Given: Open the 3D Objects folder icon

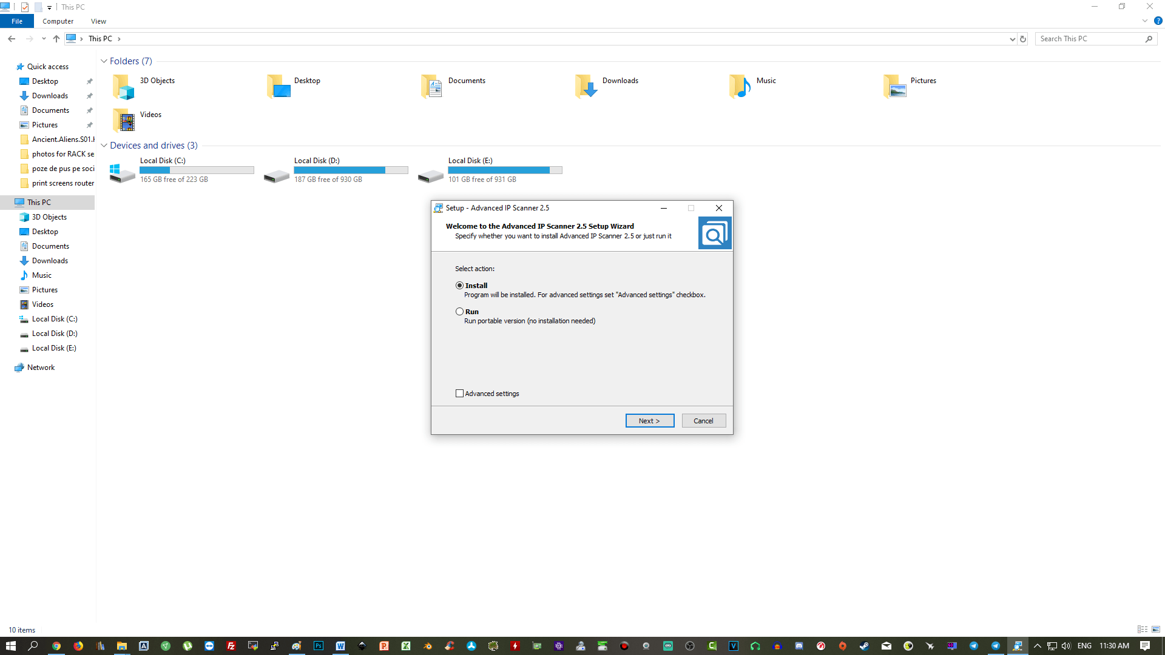Looking at the screenshot, I should click(123, 87).
